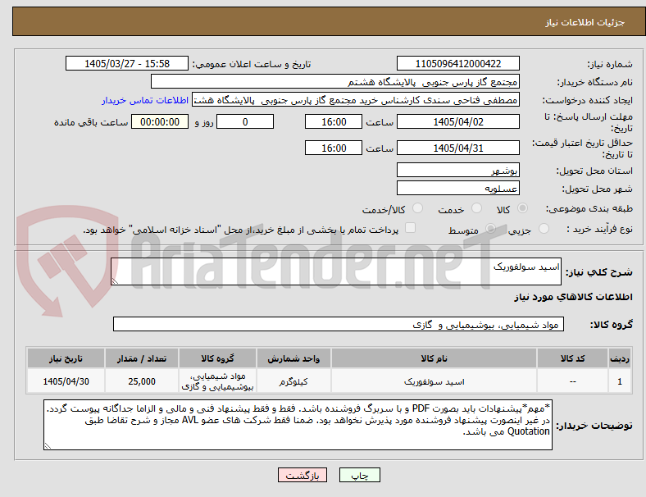The width and height of the screenshot is (646, 497).
Task: Click the چاپ (print) button
Action: [x=359, y=475]
